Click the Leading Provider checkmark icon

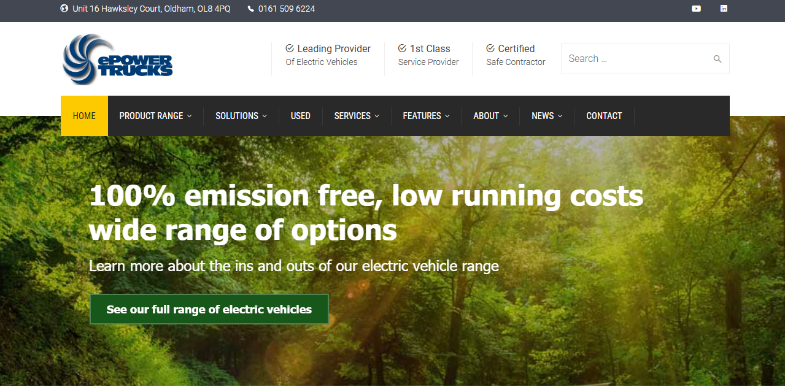tap(290, 48)
